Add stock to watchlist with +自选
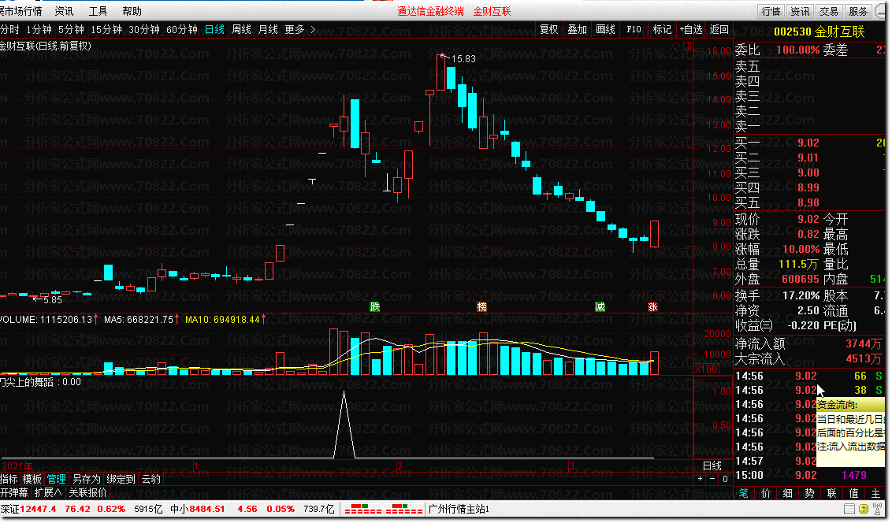 pyautogui.click(x=690, y=30)
